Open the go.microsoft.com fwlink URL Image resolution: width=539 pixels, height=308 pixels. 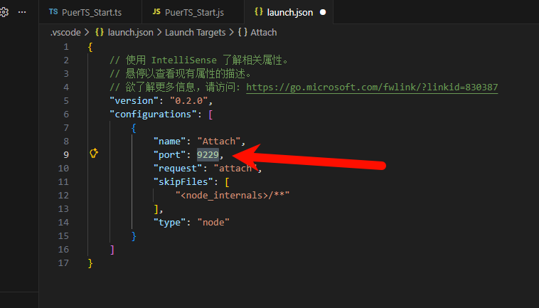[371, 87]
